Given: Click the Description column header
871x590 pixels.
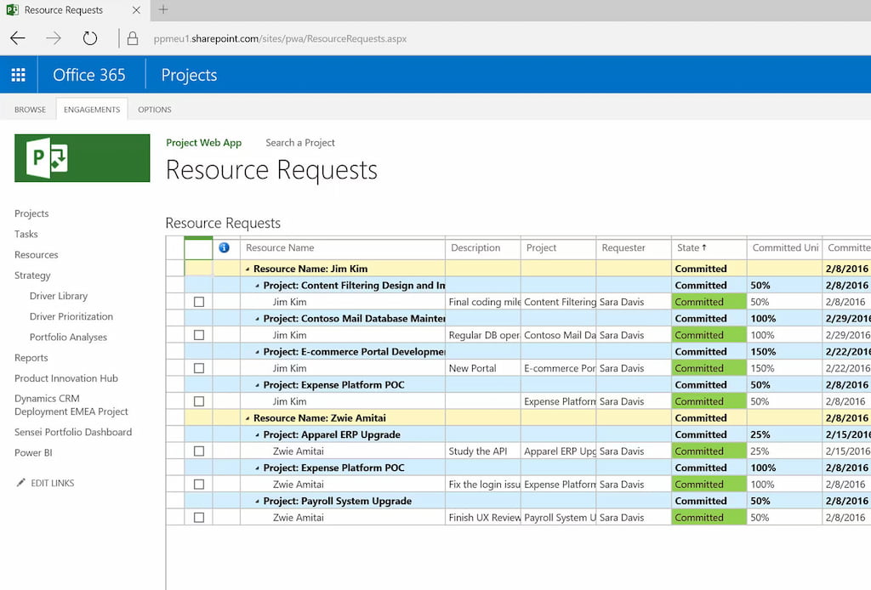Looking at the screenshot, I should pos(483,248).
